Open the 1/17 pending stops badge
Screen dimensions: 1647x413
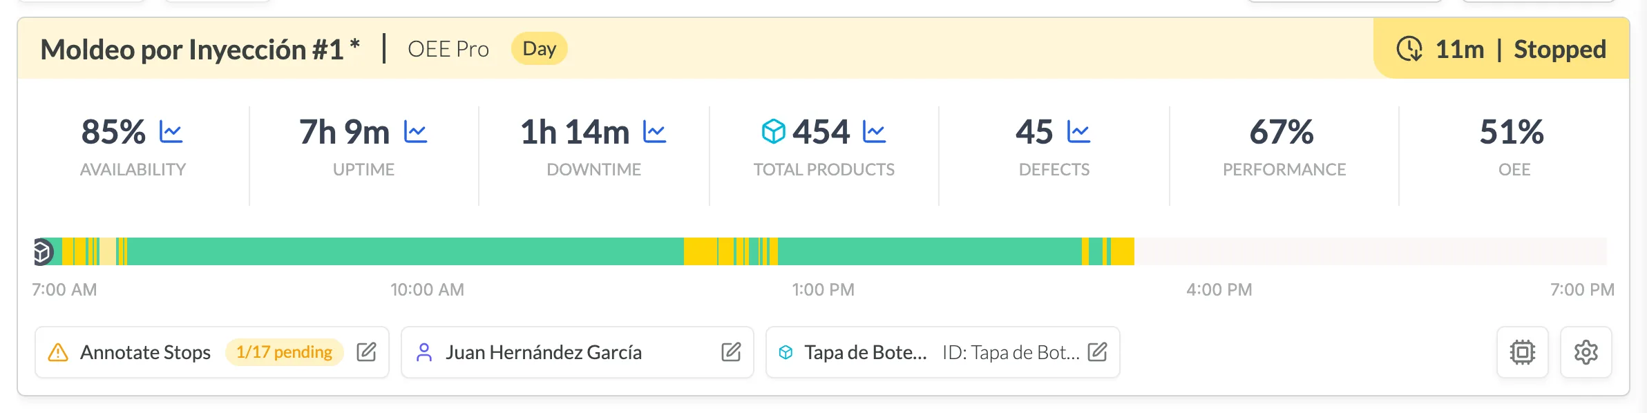pyautogui.click(x=284, y=352)
